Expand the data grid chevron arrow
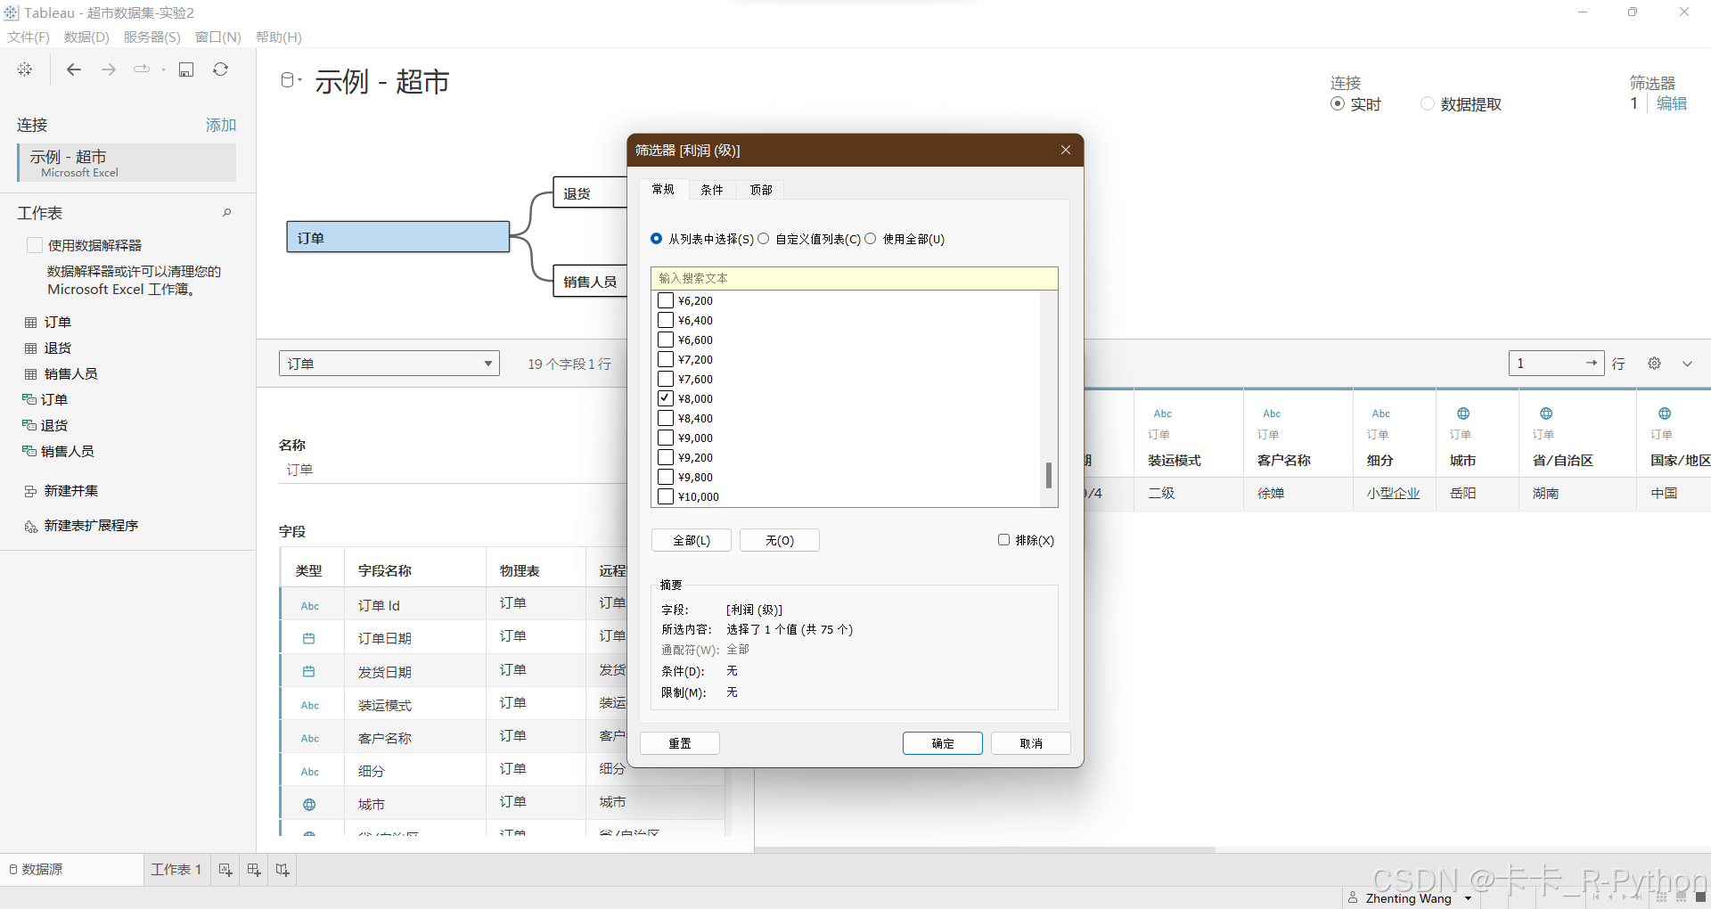 tap(1687, 364)
